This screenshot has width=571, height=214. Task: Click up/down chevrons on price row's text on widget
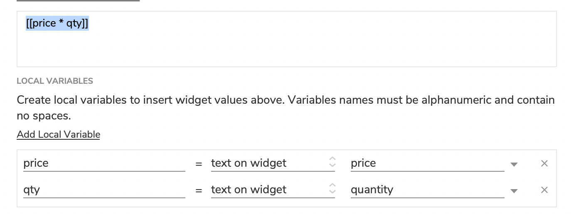tap(332, 163)
